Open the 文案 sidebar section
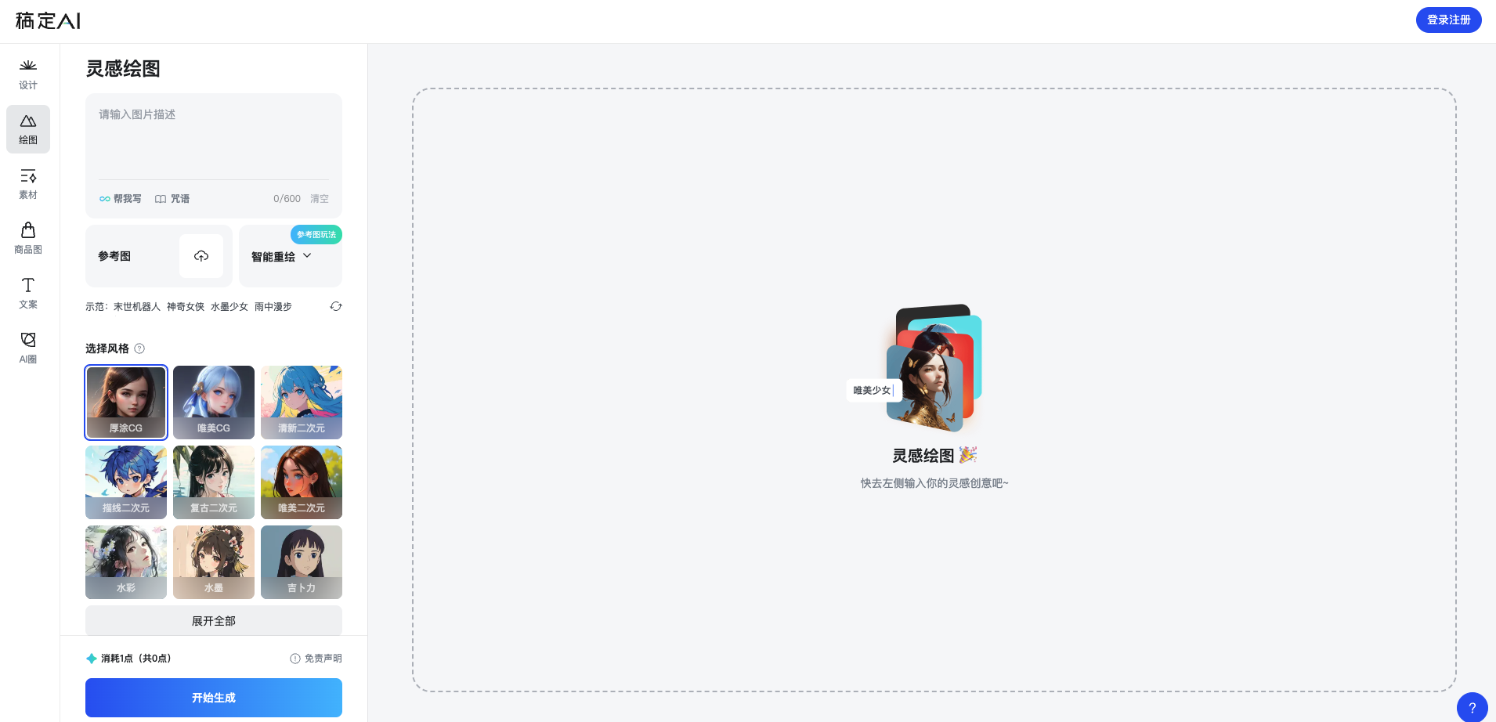Screen dimensions: 1496x722 28,294
